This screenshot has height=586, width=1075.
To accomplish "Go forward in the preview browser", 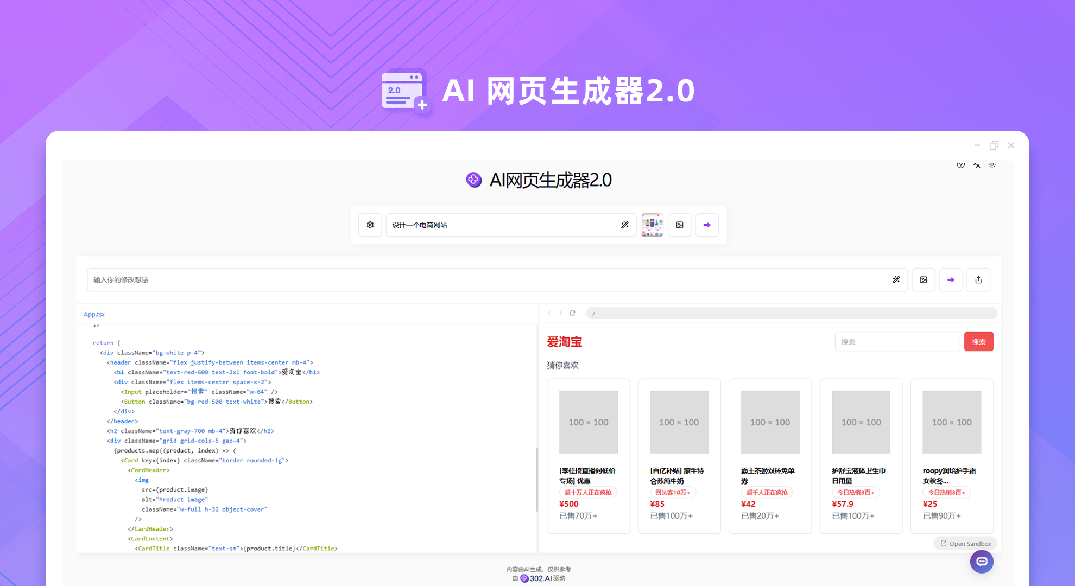I will tap(561, 313).
